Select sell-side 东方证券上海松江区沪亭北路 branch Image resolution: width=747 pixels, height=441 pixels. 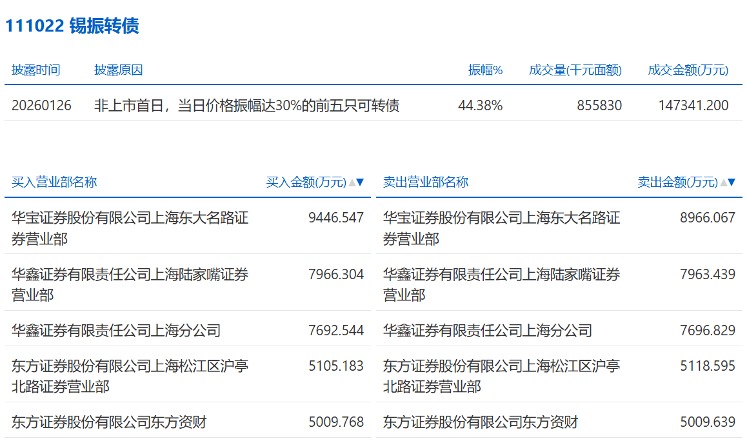coord(502,376)
